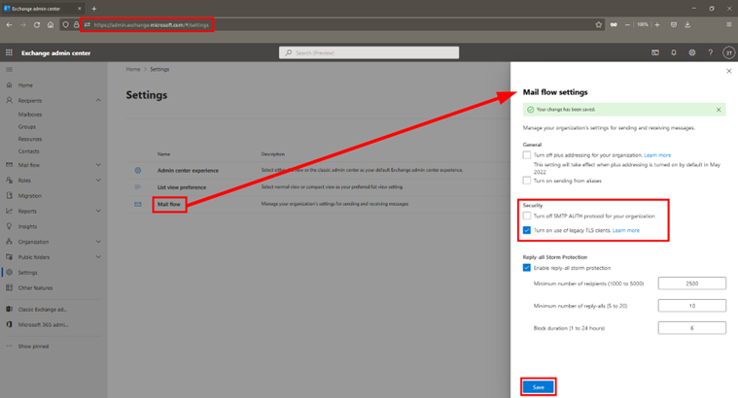Collapse the navigation hamburger menu
The image size is (738, 398).
10,70
